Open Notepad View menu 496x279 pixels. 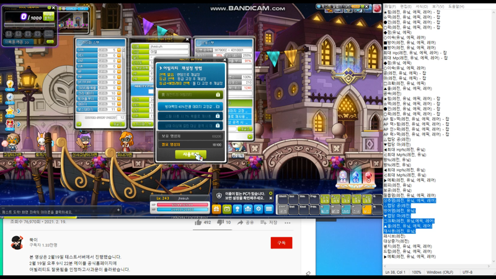coord(438,6)
